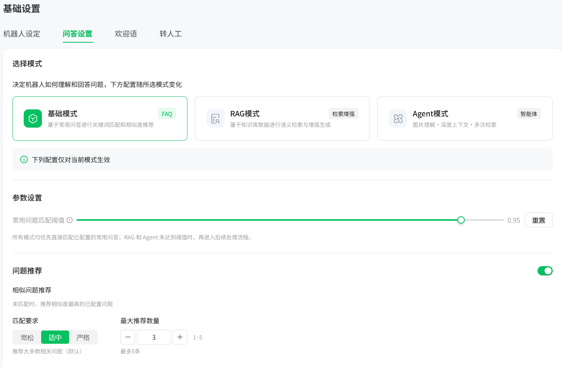This screenshot has width=562, height=367.
Task: Increase 最大推荐数量 with the plus button
Action: click(x=180, y=337)
